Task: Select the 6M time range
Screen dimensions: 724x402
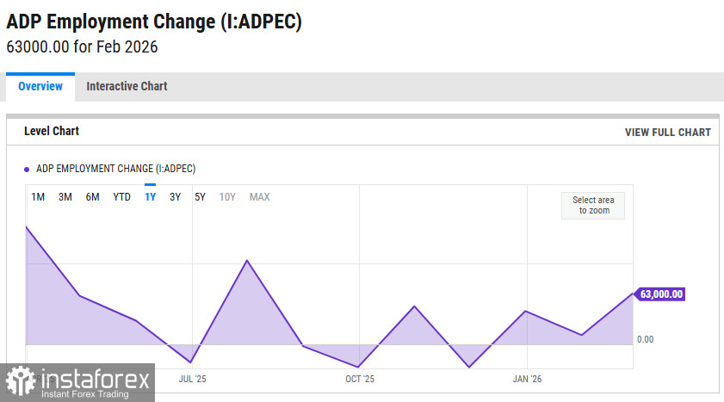Action: (93, 197)
